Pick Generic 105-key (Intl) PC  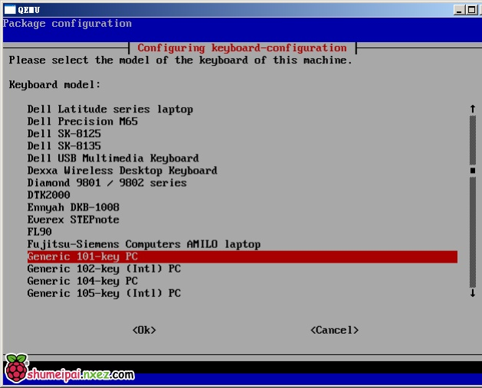pos(104,293)
